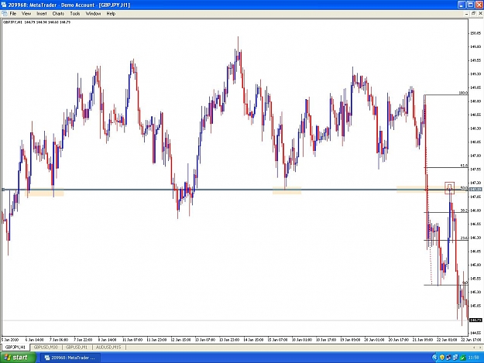Viewport: 484px width, 363px height.
Task: Open the Tools menu
Action: (x=75, y=14)
